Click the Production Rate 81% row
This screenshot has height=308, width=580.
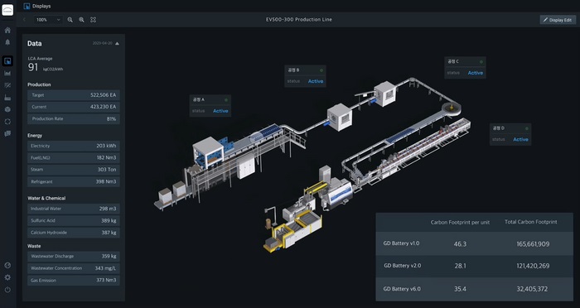click(x=73, y=119)
